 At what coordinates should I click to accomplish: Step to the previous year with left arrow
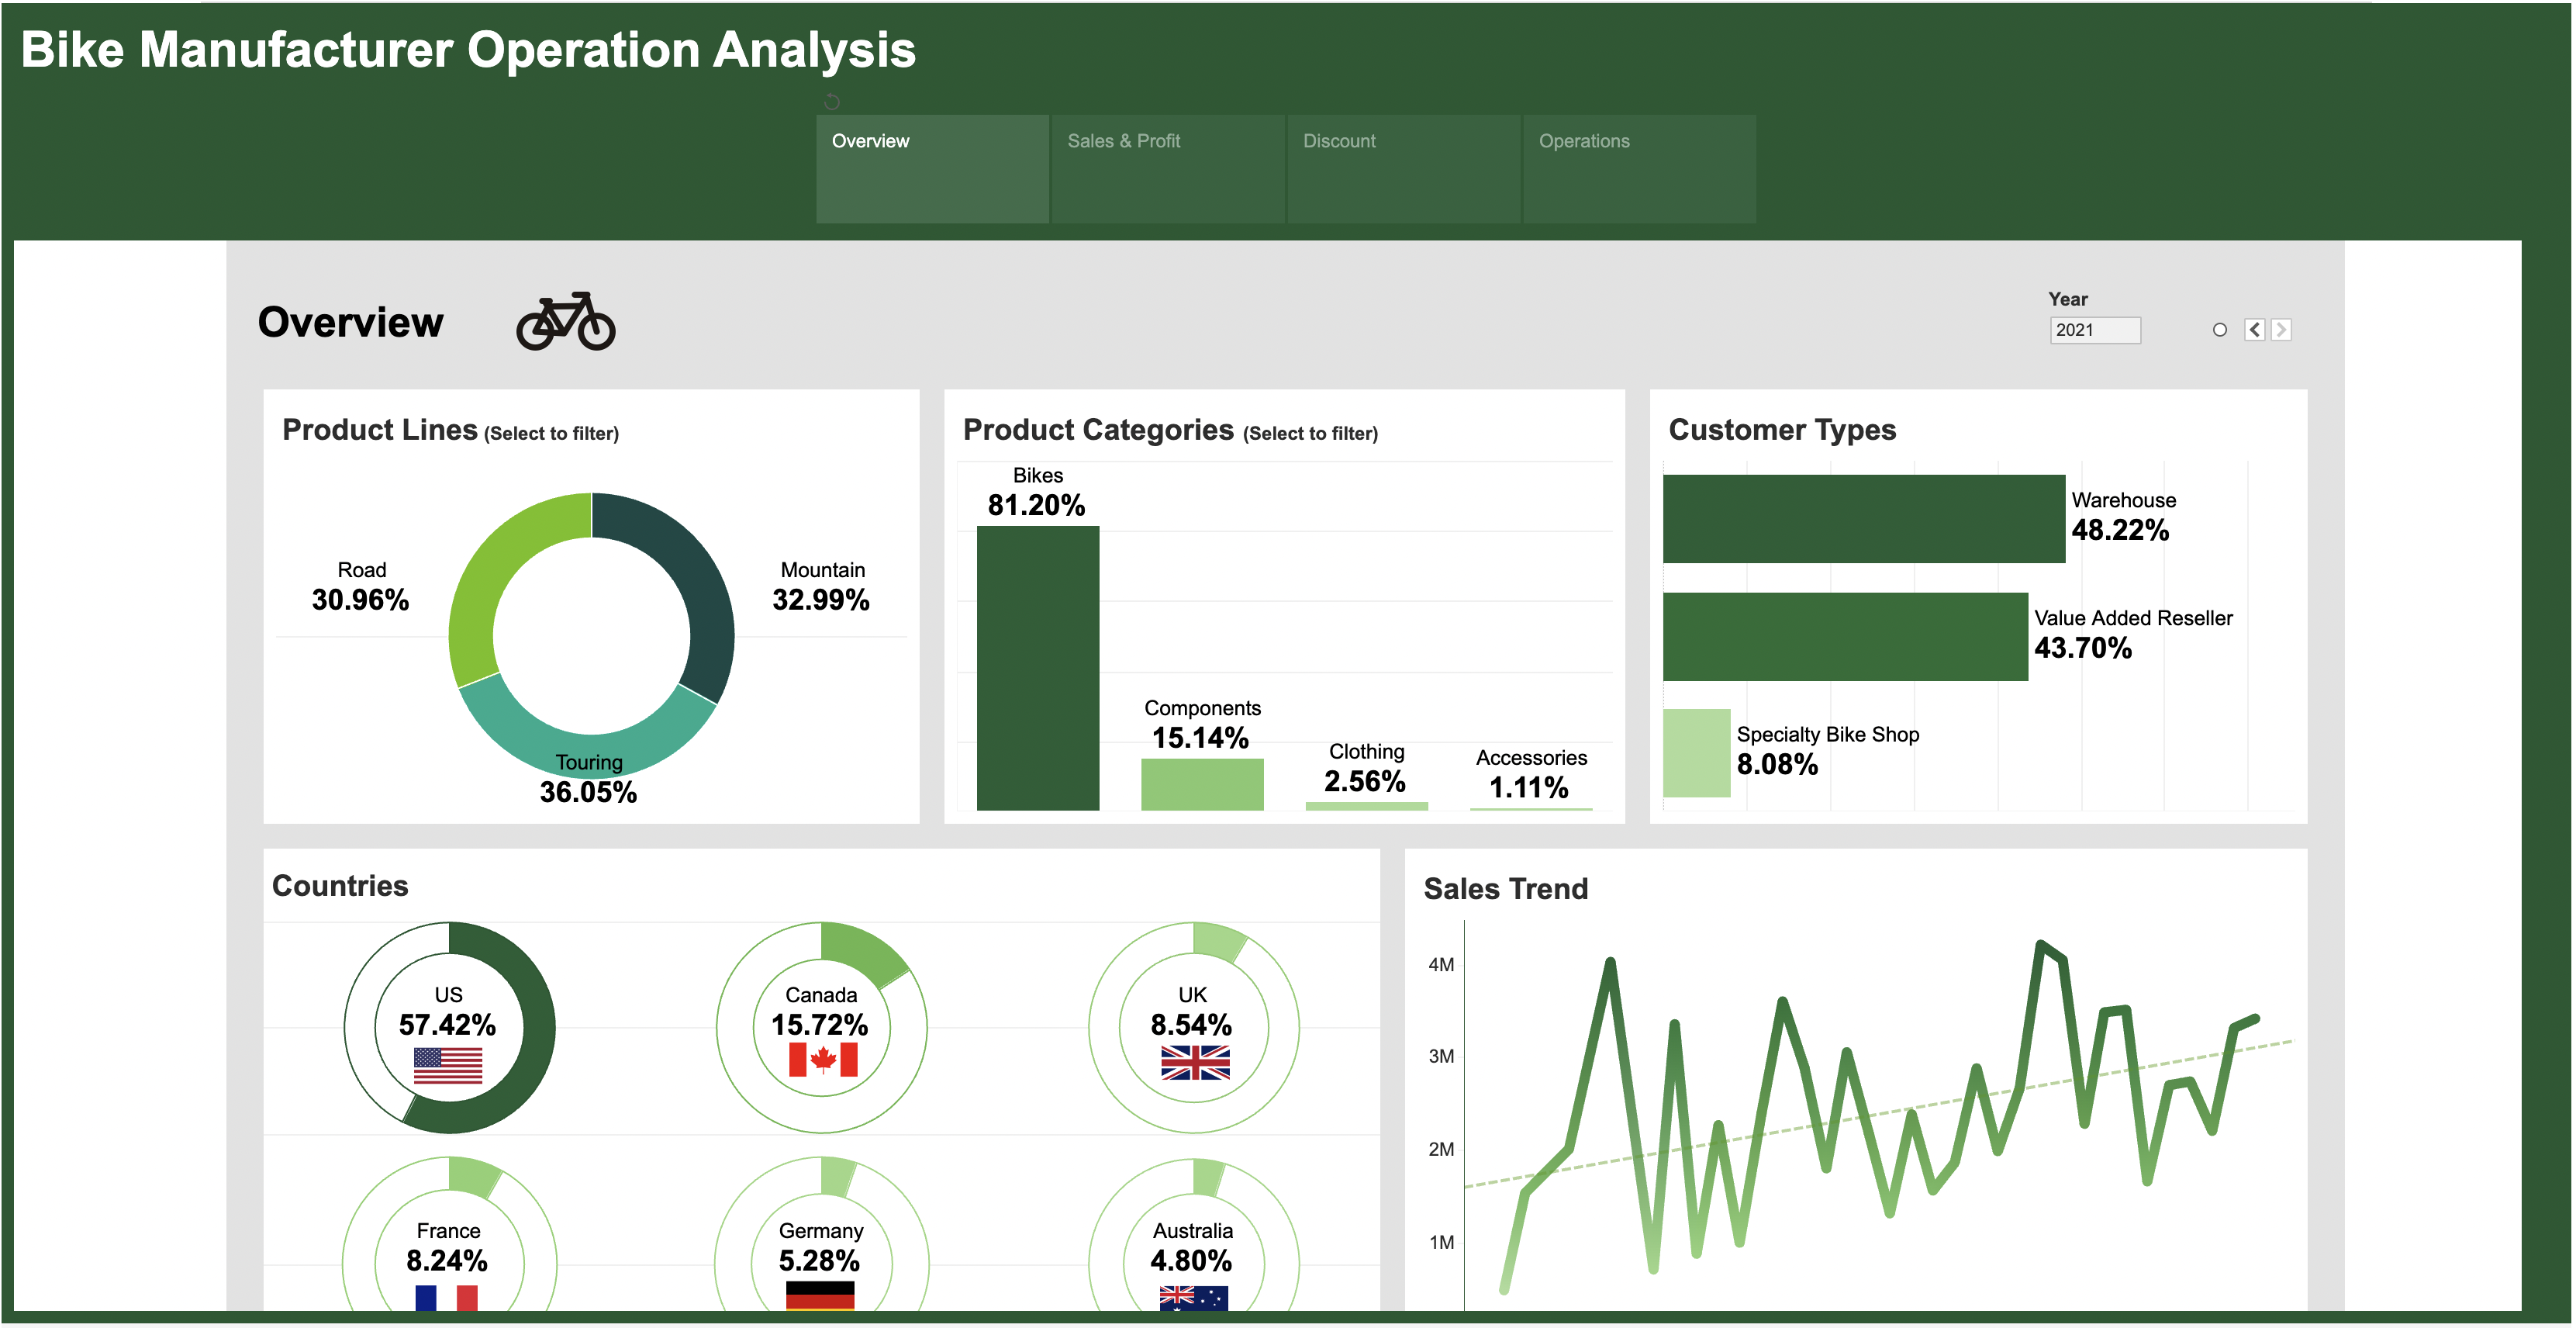[x=2255, y=330]
